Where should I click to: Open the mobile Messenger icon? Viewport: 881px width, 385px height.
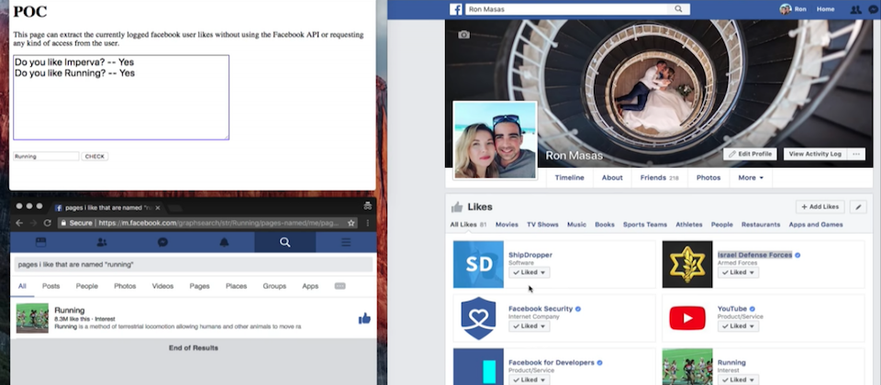(163, 242)
